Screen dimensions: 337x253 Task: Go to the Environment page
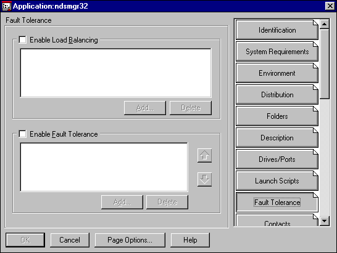277,73
